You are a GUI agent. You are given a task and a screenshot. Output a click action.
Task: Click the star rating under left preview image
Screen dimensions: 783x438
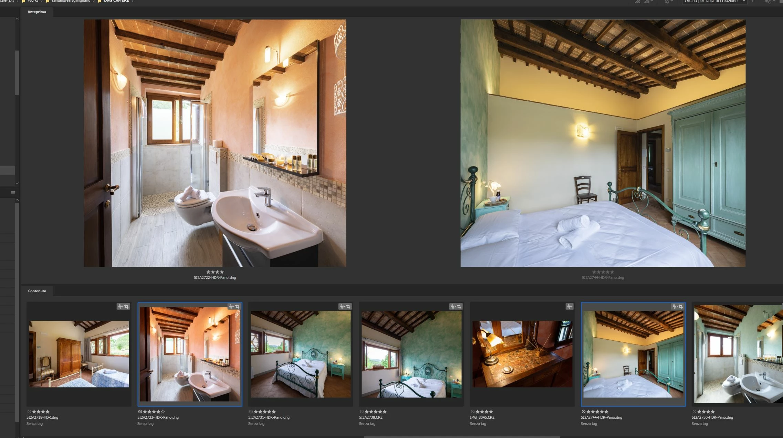coord(215,272)
